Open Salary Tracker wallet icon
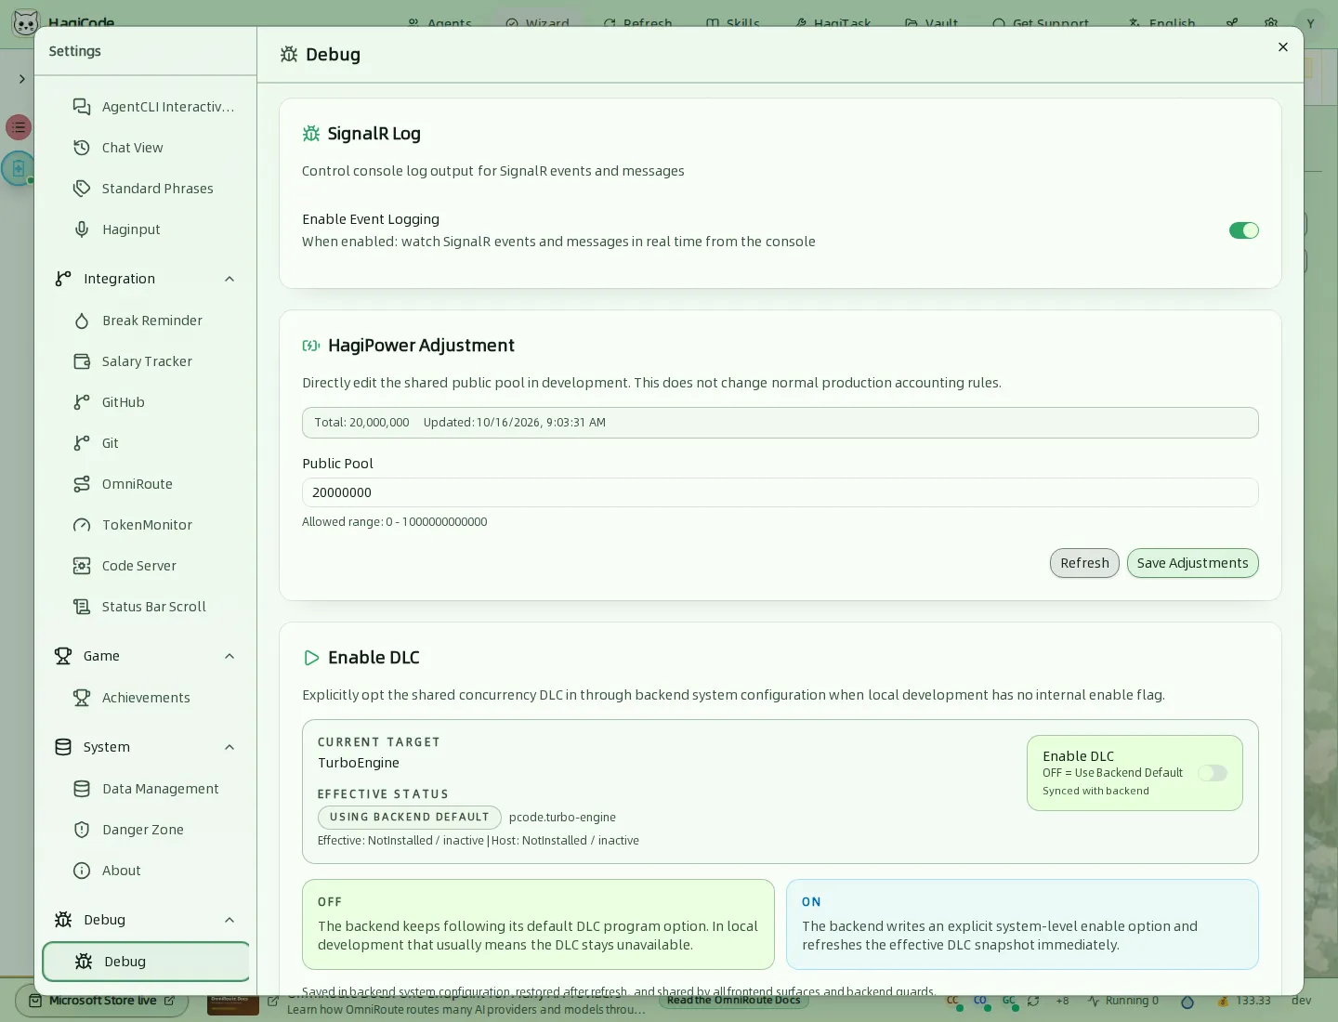 [82, 361]
